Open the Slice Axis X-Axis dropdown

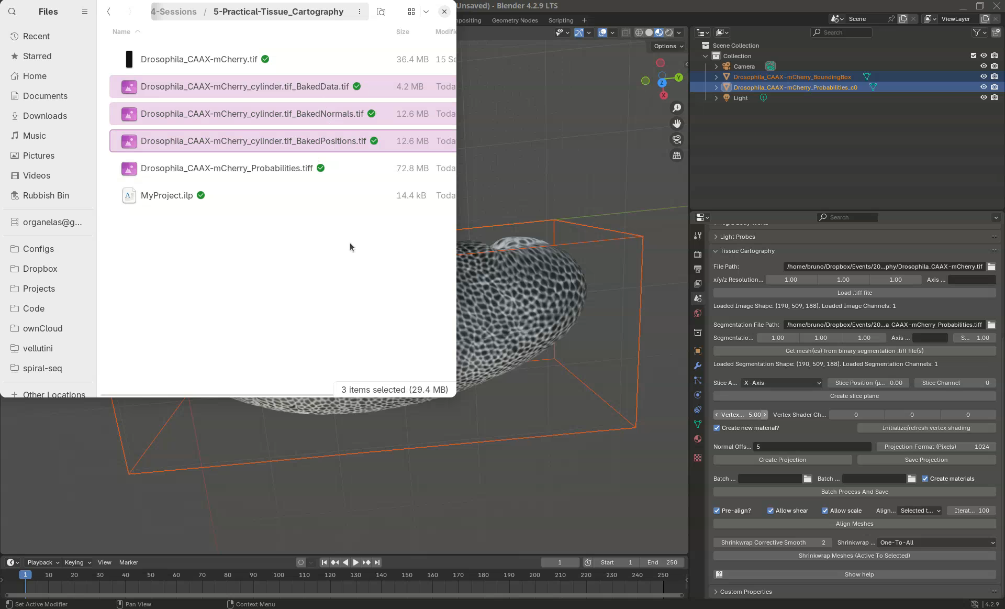tap(781, 383)
